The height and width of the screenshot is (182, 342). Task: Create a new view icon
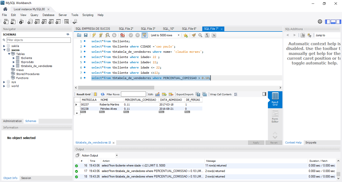coord(44,22)
